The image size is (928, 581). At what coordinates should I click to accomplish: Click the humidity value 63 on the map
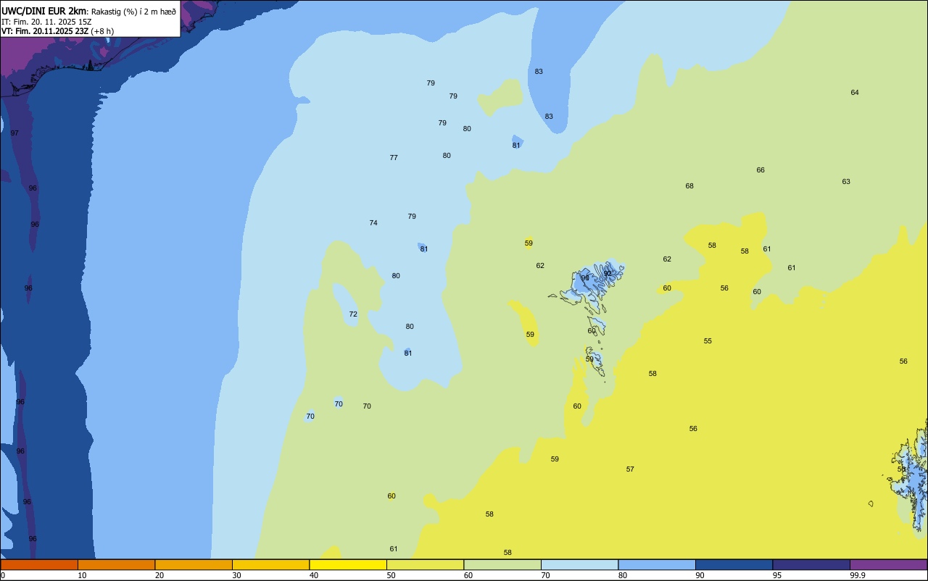pyautogui.click(x=846, y=182)
